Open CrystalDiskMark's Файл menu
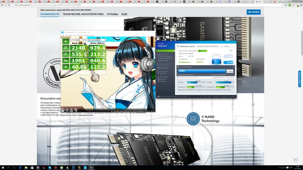This screenshot has height=170, width=303. coord(63,36)
